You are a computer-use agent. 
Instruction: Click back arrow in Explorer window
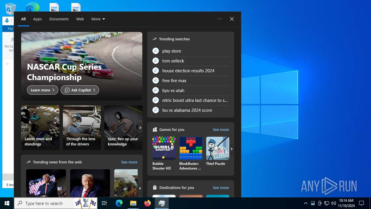coord(8,64)
